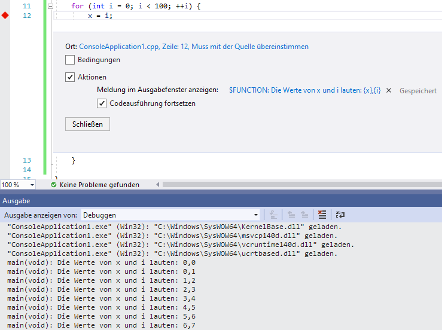Click the Gespeichert status label
Image resolution: width=442 pixels, height=330 pixels.
pyautogui.click(x=418, y=91)
